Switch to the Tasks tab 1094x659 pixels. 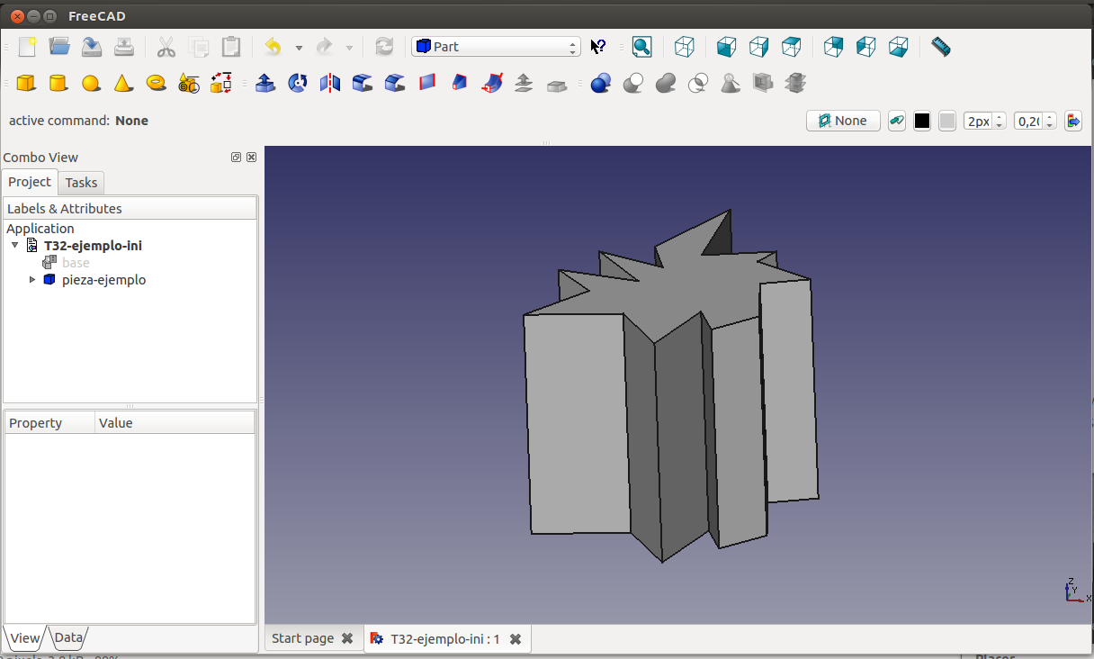click(x=81, y=183)
